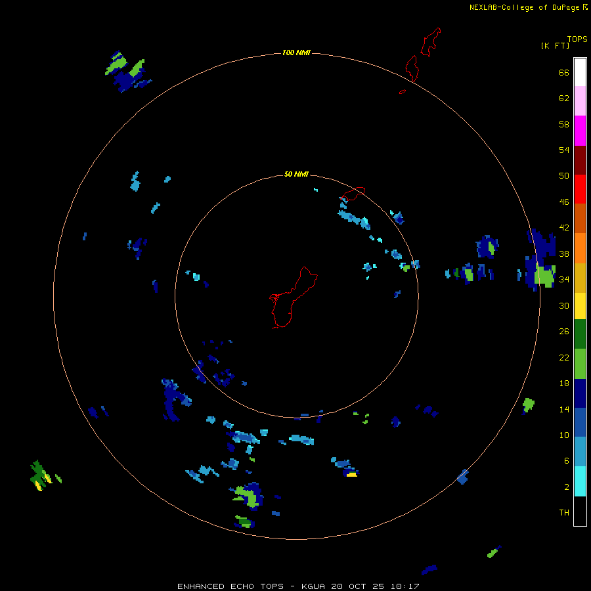The width and height of the screenshot is (591, 591).
Task: Click the dark red legend swatch
Action: 580,160
